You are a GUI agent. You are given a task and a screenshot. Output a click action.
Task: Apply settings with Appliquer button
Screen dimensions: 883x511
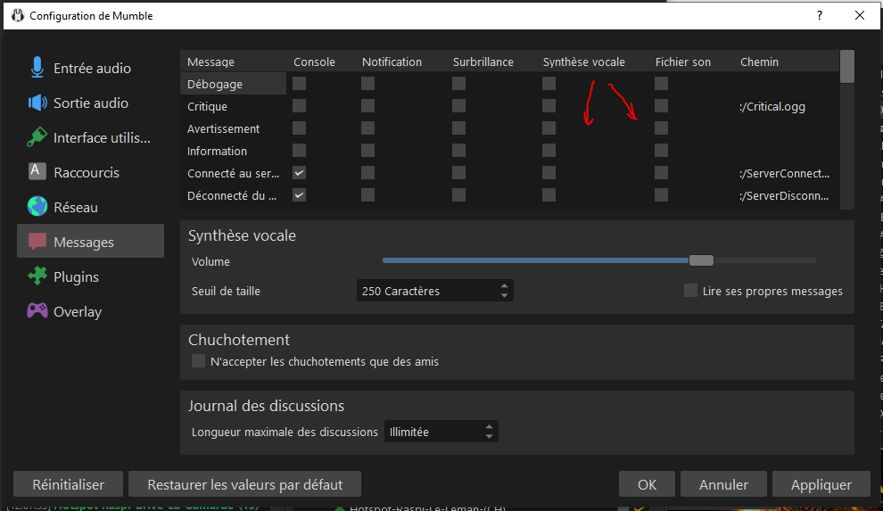point(821,484)
